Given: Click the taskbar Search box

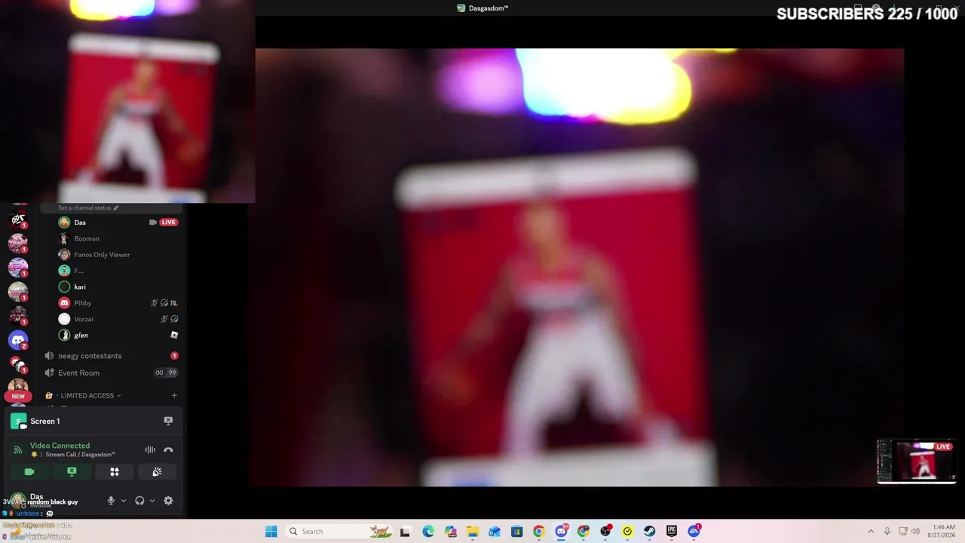Looking at the screenshot, I should tap(340, 531).
